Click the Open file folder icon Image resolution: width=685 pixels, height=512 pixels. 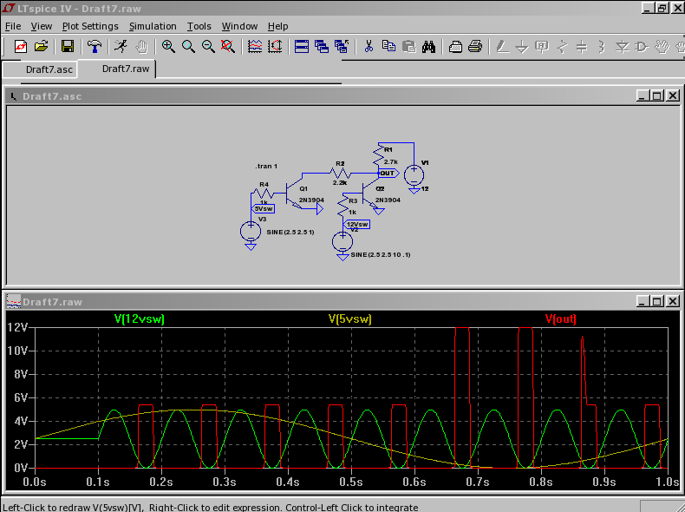tap(41, 47)
